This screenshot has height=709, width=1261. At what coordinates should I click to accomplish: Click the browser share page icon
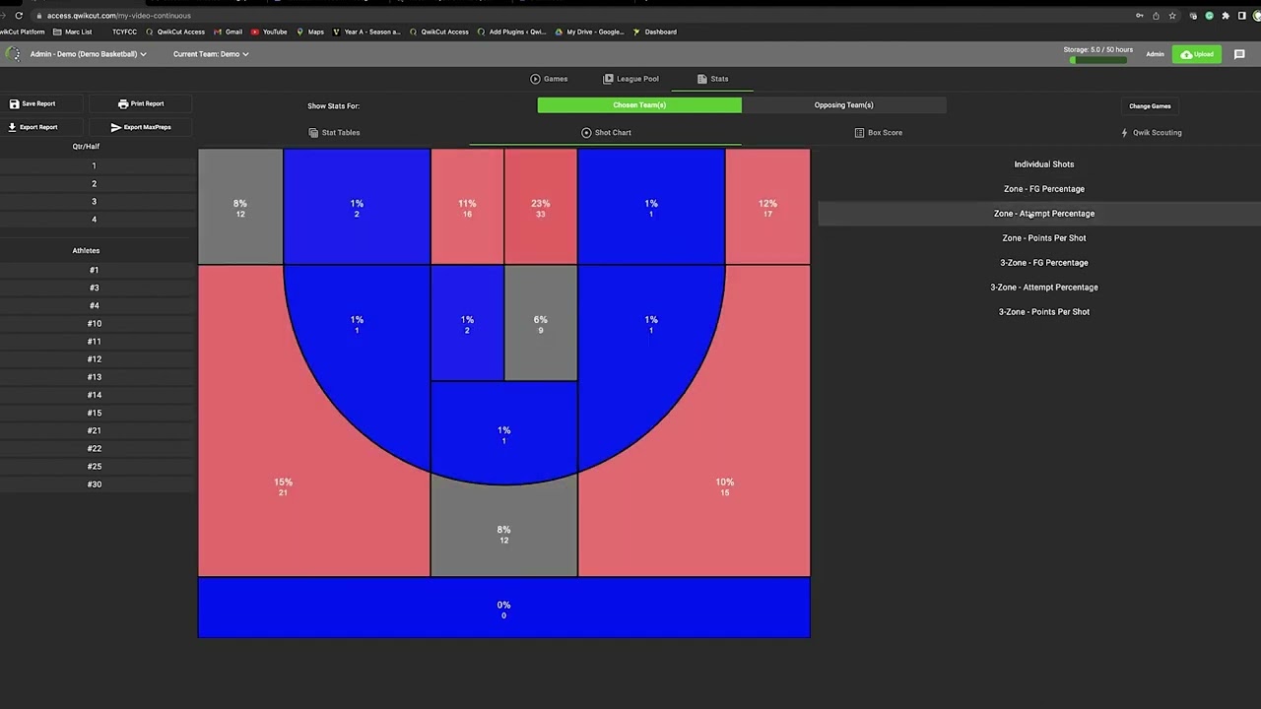(1157, 16)
